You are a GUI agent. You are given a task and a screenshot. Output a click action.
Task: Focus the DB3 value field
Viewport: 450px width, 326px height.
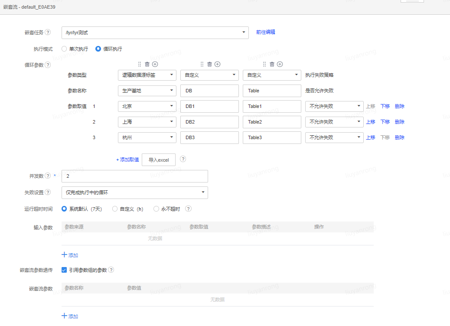tap(209, 137)
